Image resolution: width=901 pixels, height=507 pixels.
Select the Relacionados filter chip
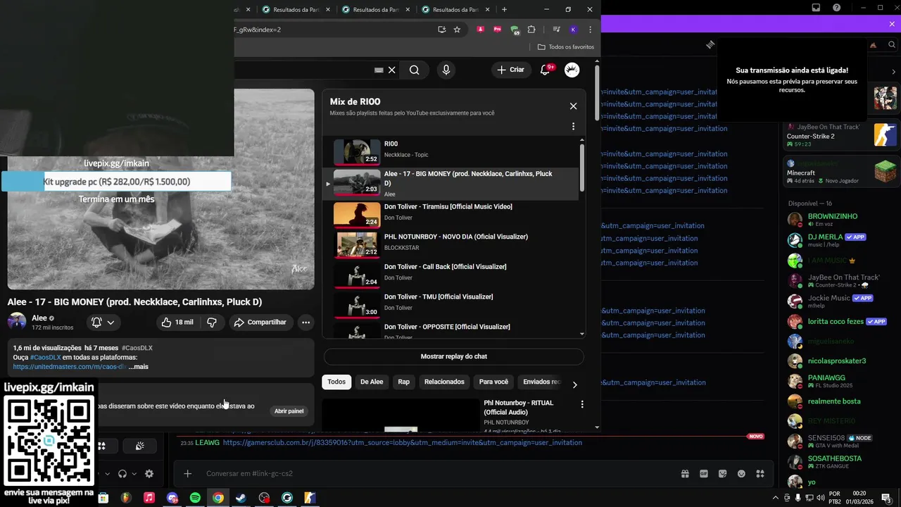tap(444, 382)
